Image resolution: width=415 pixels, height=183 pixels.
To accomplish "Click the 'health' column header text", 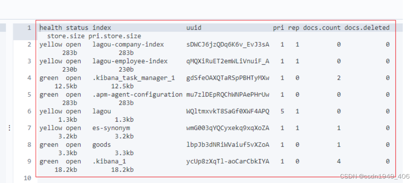I will (x=51, y=28).
